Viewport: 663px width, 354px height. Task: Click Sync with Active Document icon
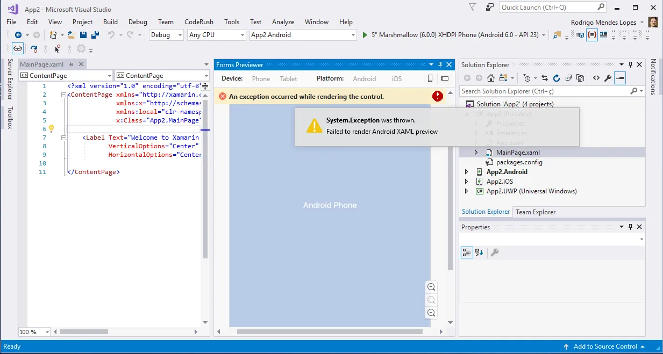(545, 78)
